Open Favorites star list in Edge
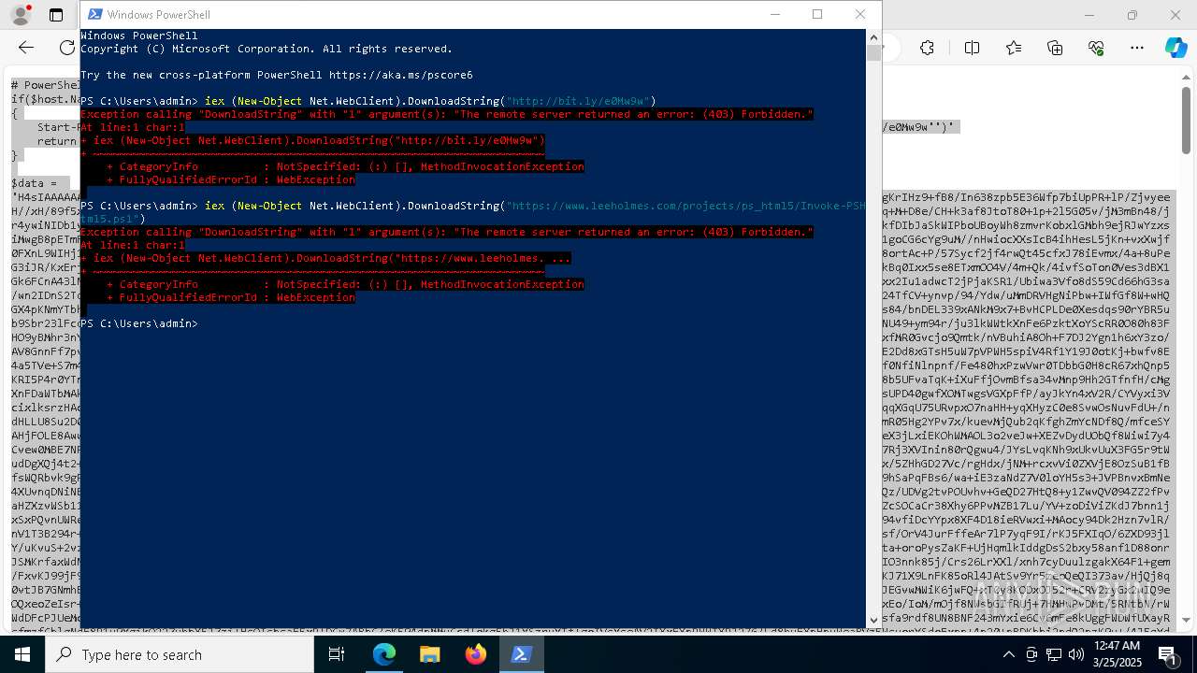The width and height of the screenshot is (1197, 673). click(x=1014, y=48)
